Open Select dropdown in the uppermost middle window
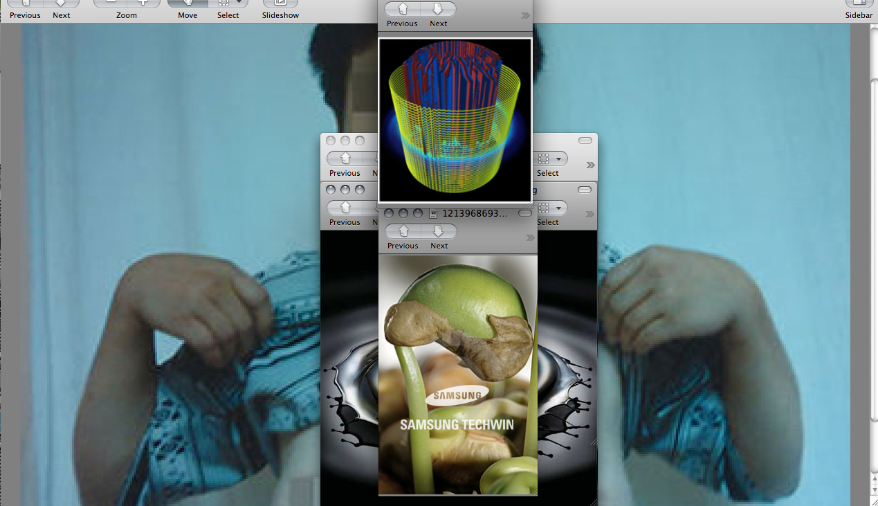The image size is (878, 506). tap(558, 159)
